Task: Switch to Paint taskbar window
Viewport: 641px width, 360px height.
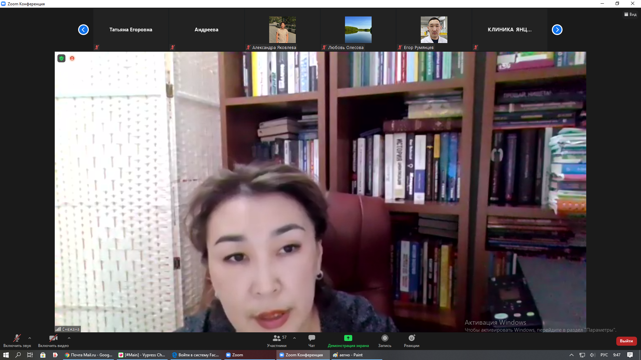Action: (356, 355)
